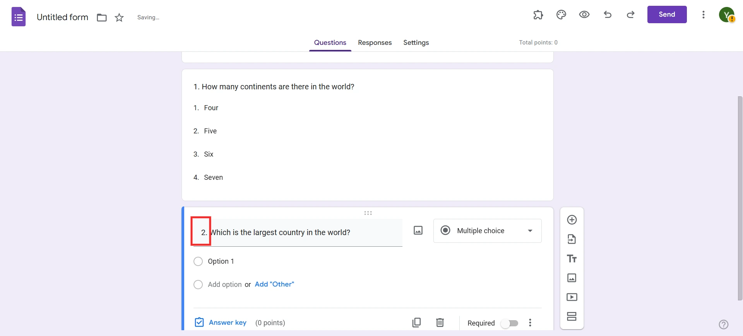The width and height of the screenshot is (743, 336).
Task: Duplicate question 2
Action: pos(417,322)
